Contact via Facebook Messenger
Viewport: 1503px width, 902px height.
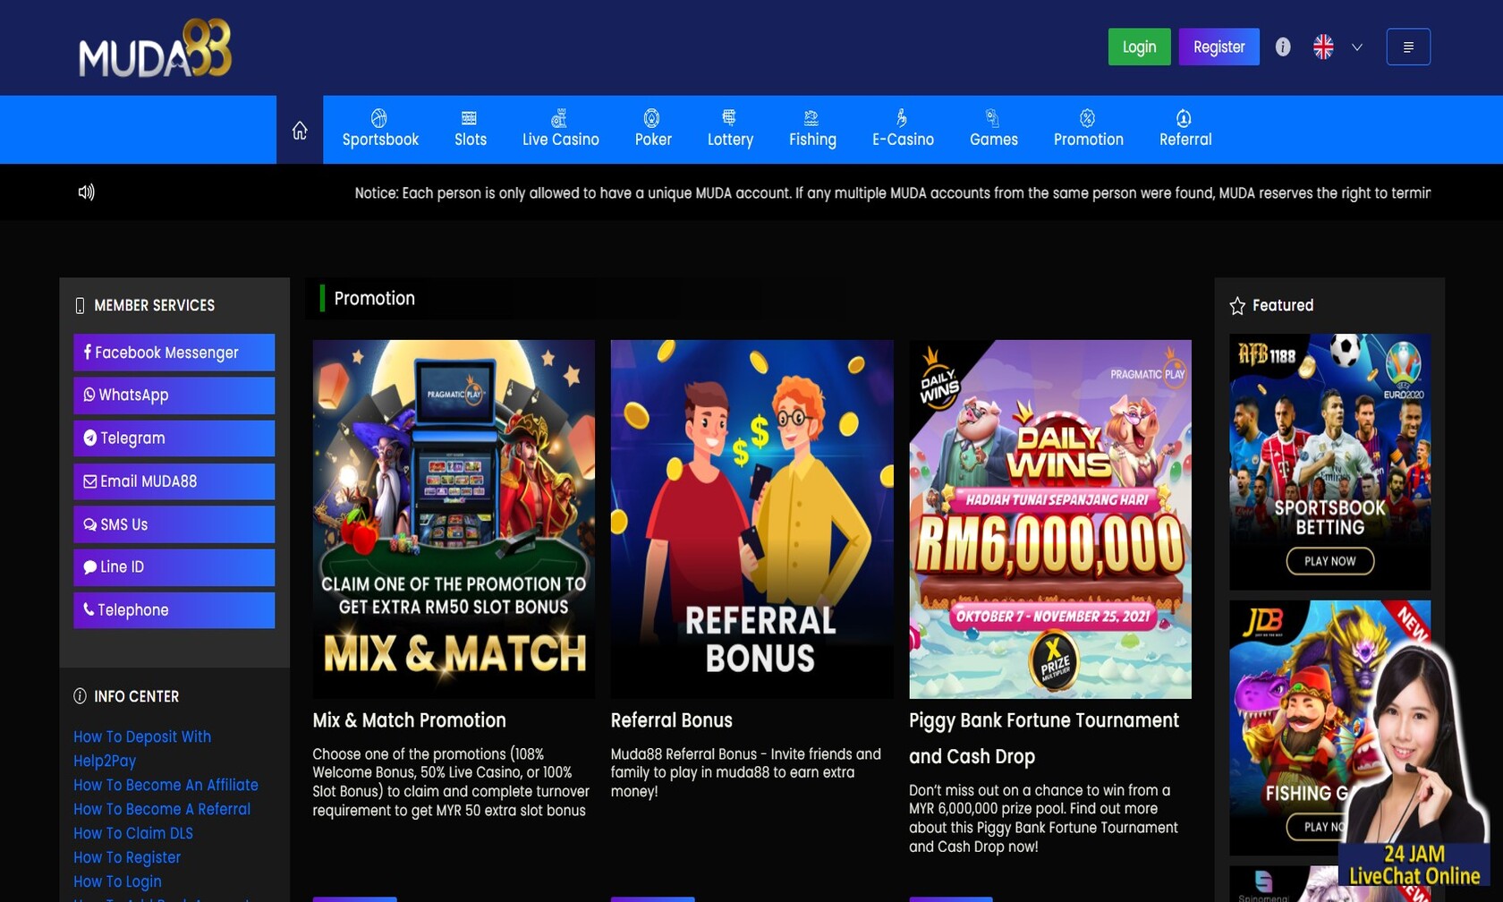pos(174,353)
